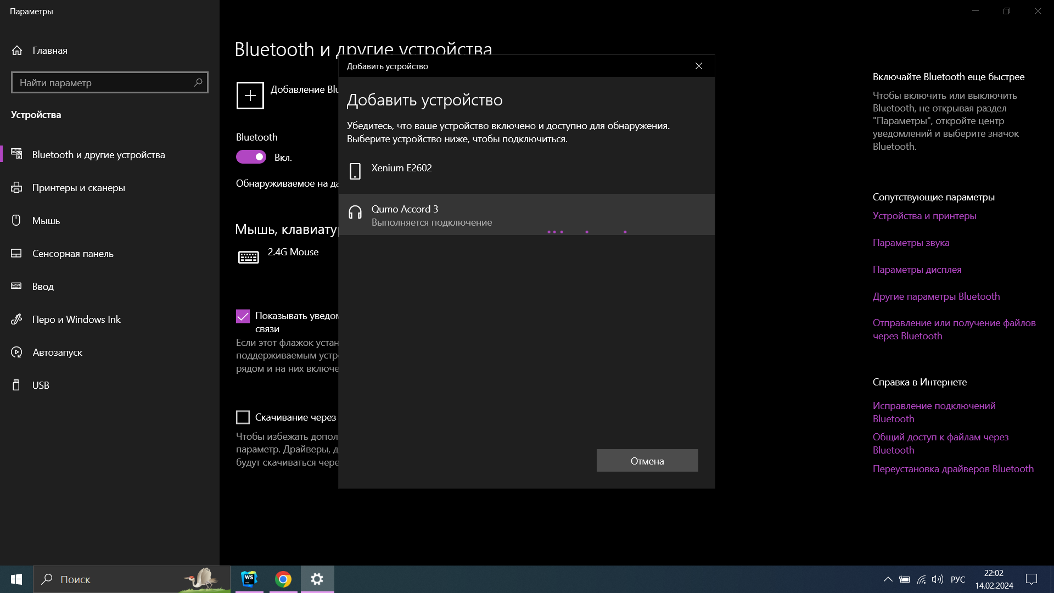The image size is (1054, 593).
Task: Click the keyboard icon of 2.4G Mouse
Action: tap(249, 257)
